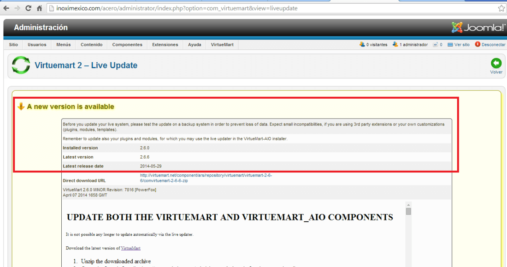Click the green Volver arrow icon
Image resolution: width=507 pixels, height=267 pixels.
[x=496, y=63]
